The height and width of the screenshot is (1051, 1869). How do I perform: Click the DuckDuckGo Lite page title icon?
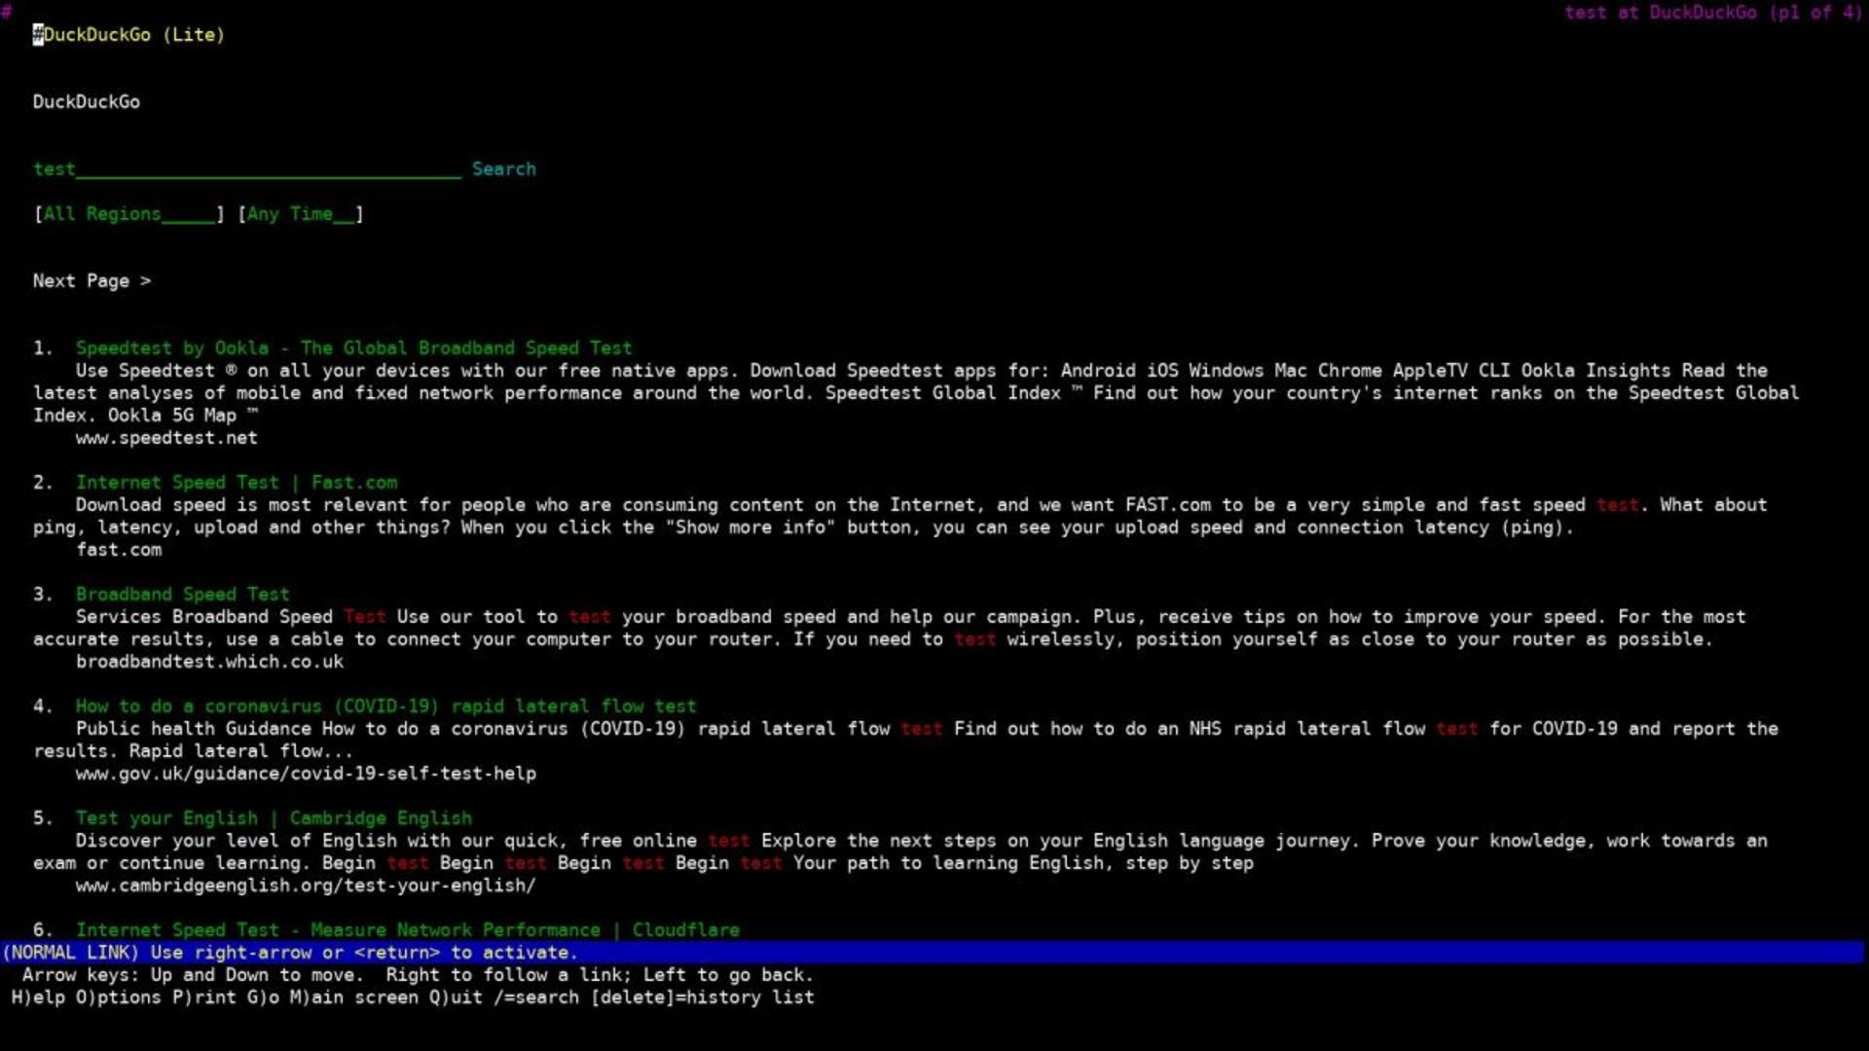tap(35, 35)
